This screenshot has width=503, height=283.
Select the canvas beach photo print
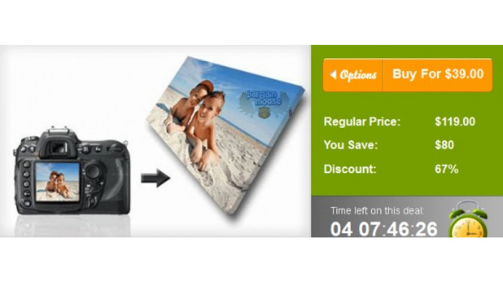(225, 136)
